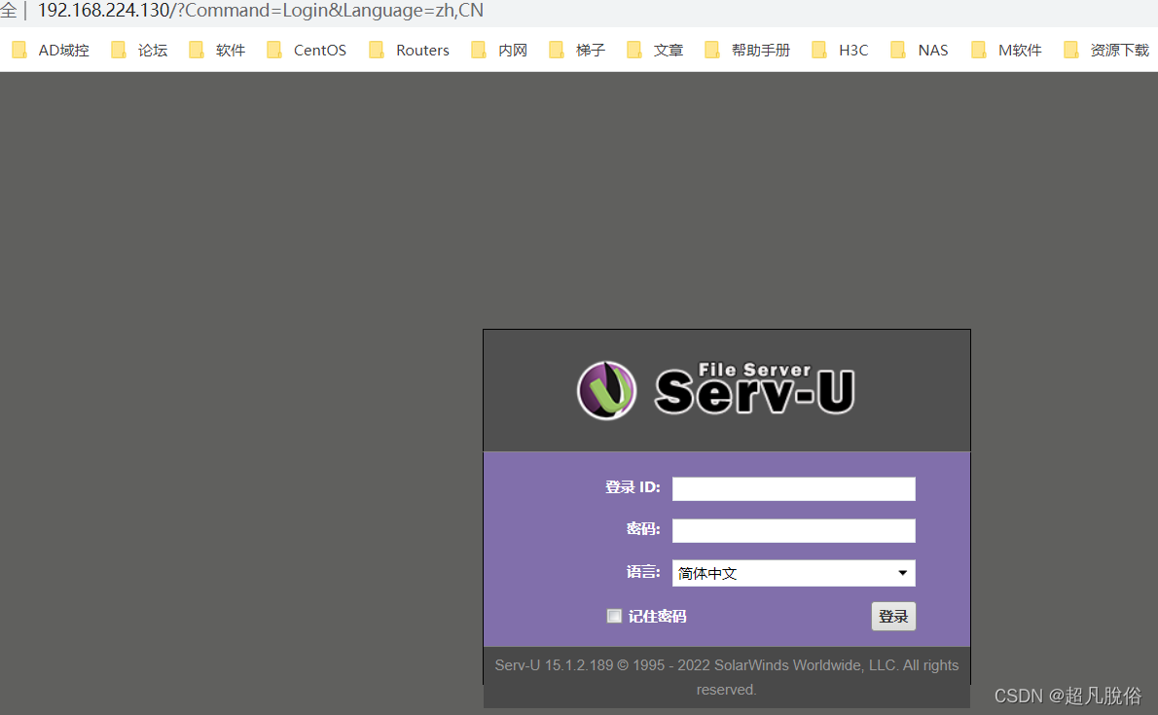Screen dimensions: 1158x715
Task: Focus the 密码 password field
Action: (x=793, y=530)
